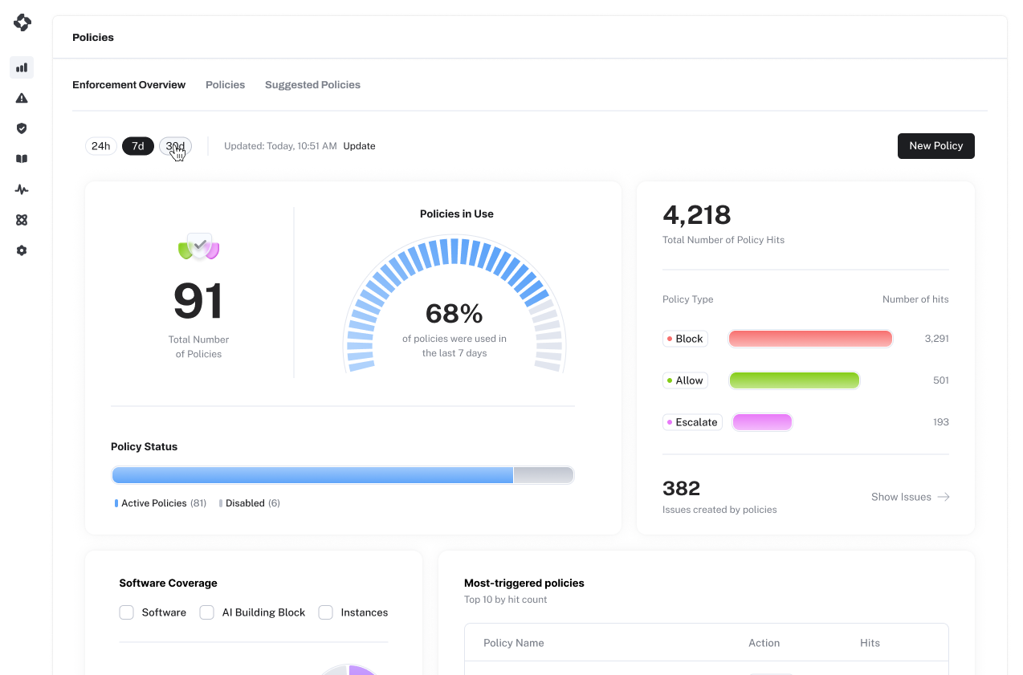Click the New Policy button
The width and height of the screenshot is (1023, 675).
click(935, 146)
